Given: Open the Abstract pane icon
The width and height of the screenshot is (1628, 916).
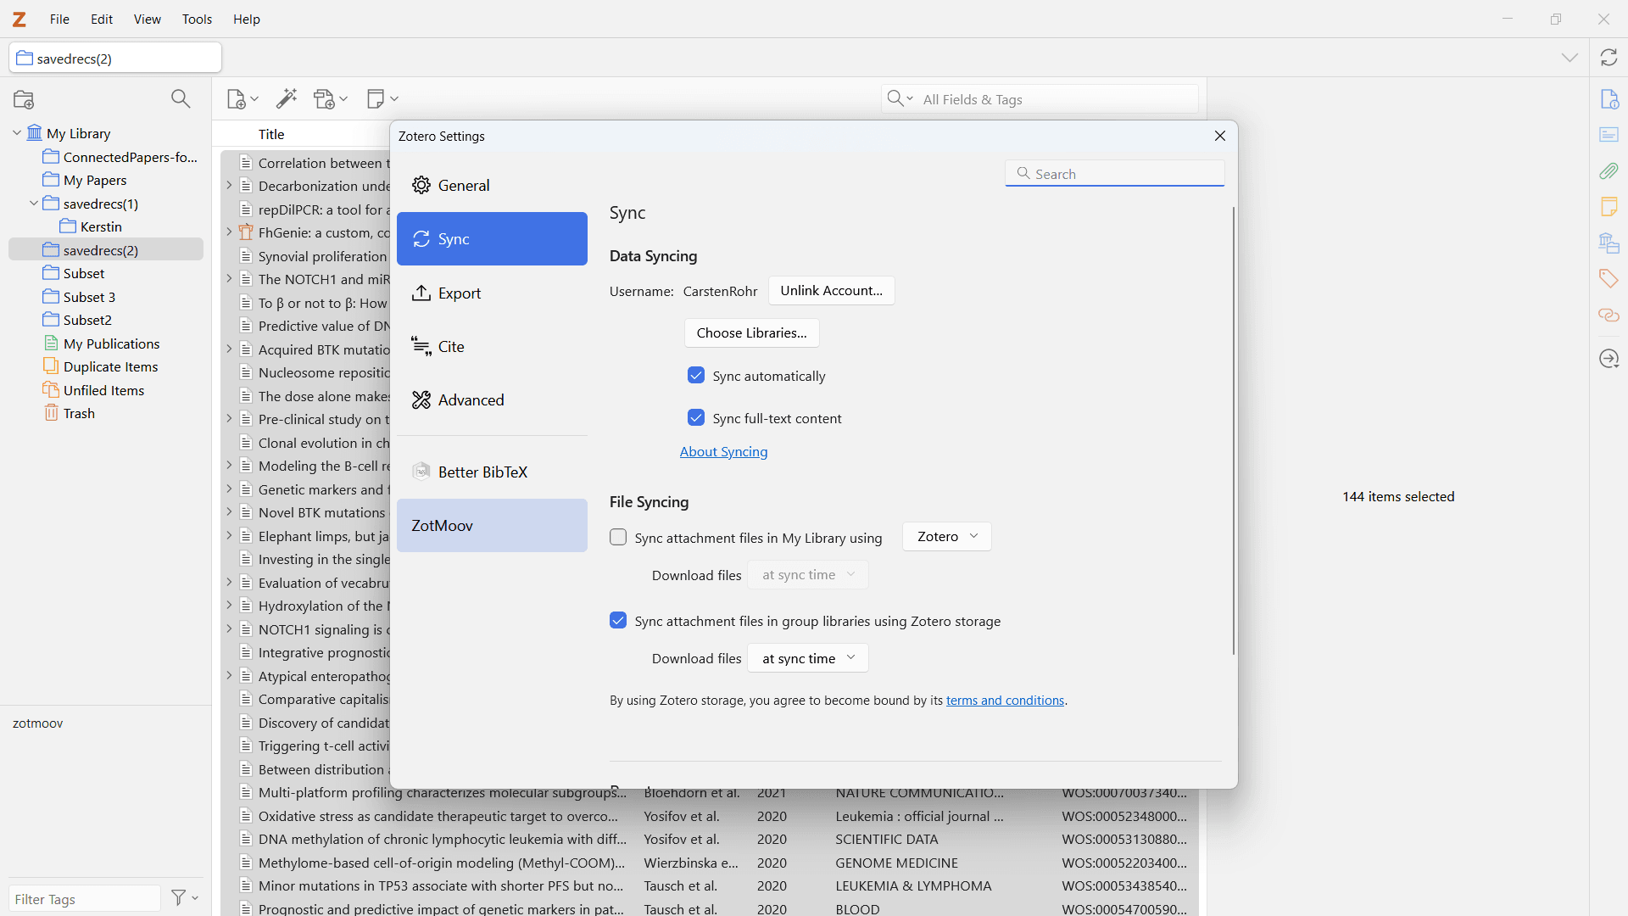Looking at the screenshot, I should point(1609,135).
